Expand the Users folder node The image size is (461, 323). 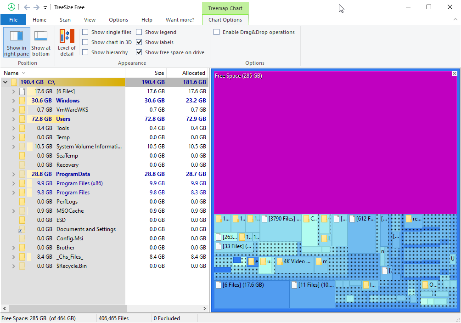click(13, 119)
